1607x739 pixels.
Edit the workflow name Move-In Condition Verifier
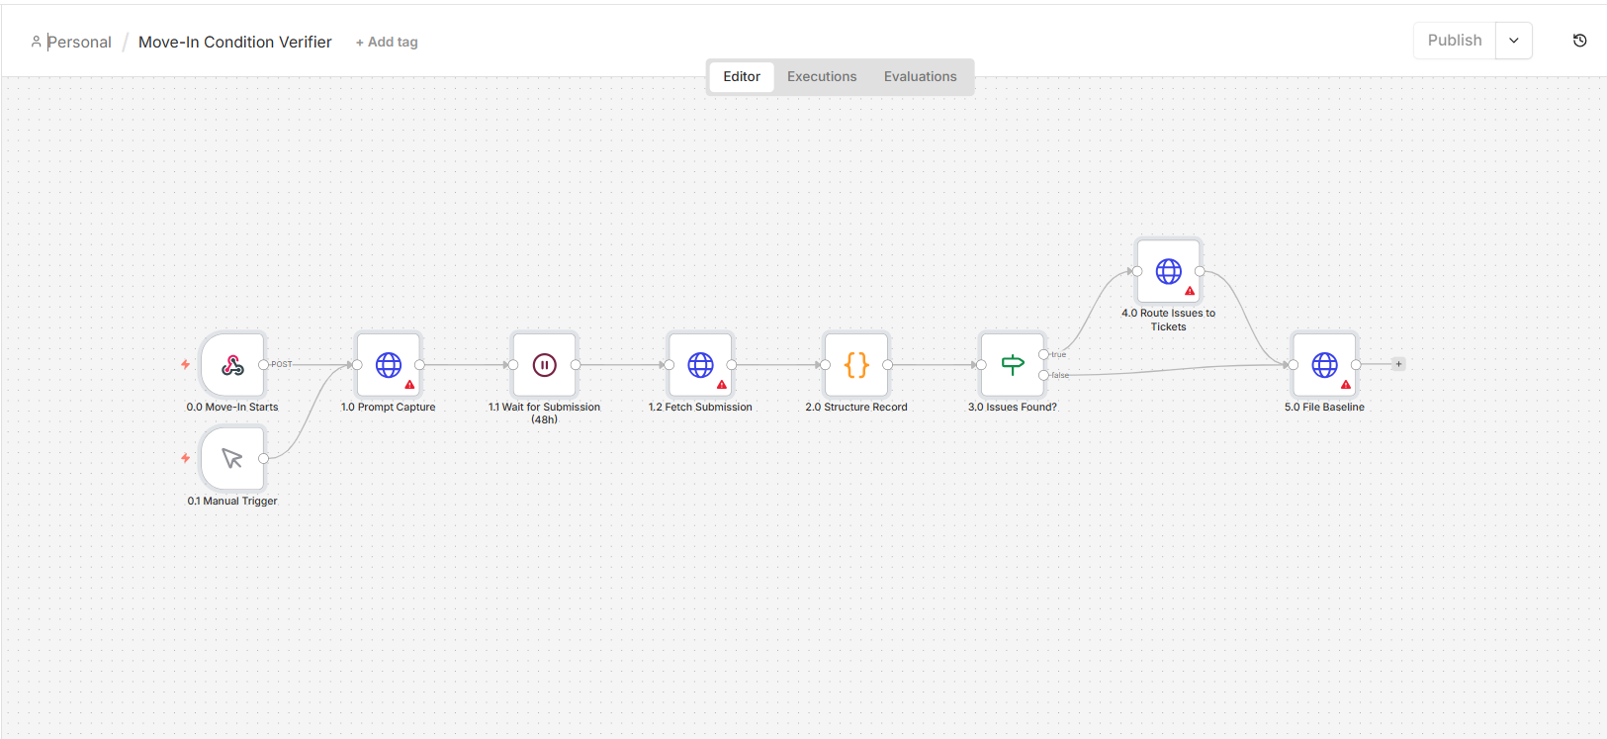coord(235,42)
